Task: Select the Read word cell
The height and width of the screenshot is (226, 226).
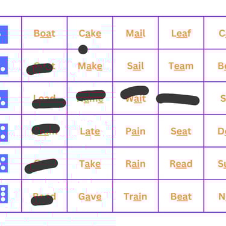Action: [x=181, y=163]
